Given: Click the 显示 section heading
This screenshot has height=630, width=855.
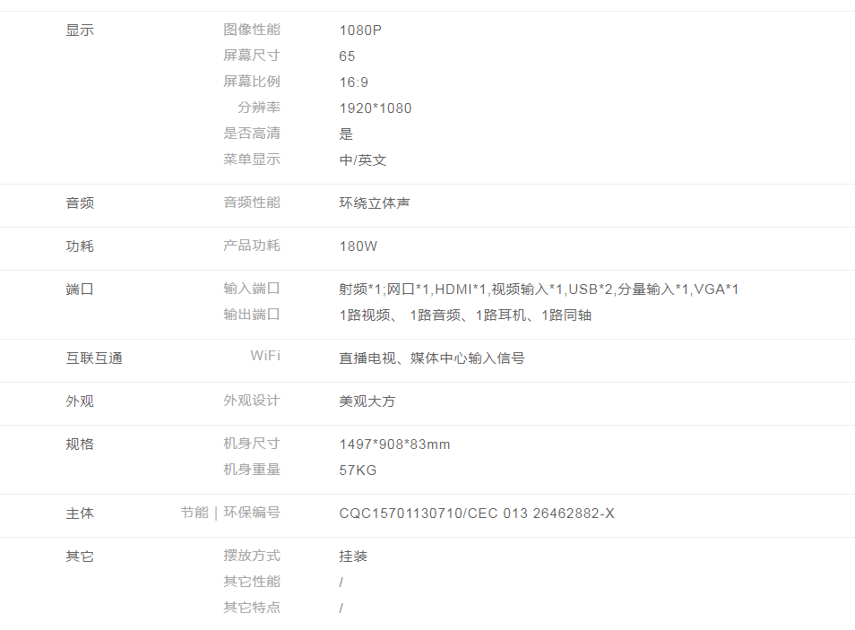Looking at the screenshot, I should pos(80,30).
